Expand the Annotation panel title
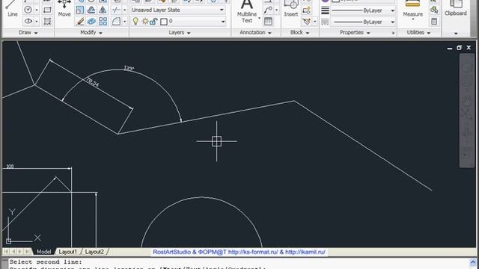479x269 pixels. pyautogui.click(x=255, y=32)
